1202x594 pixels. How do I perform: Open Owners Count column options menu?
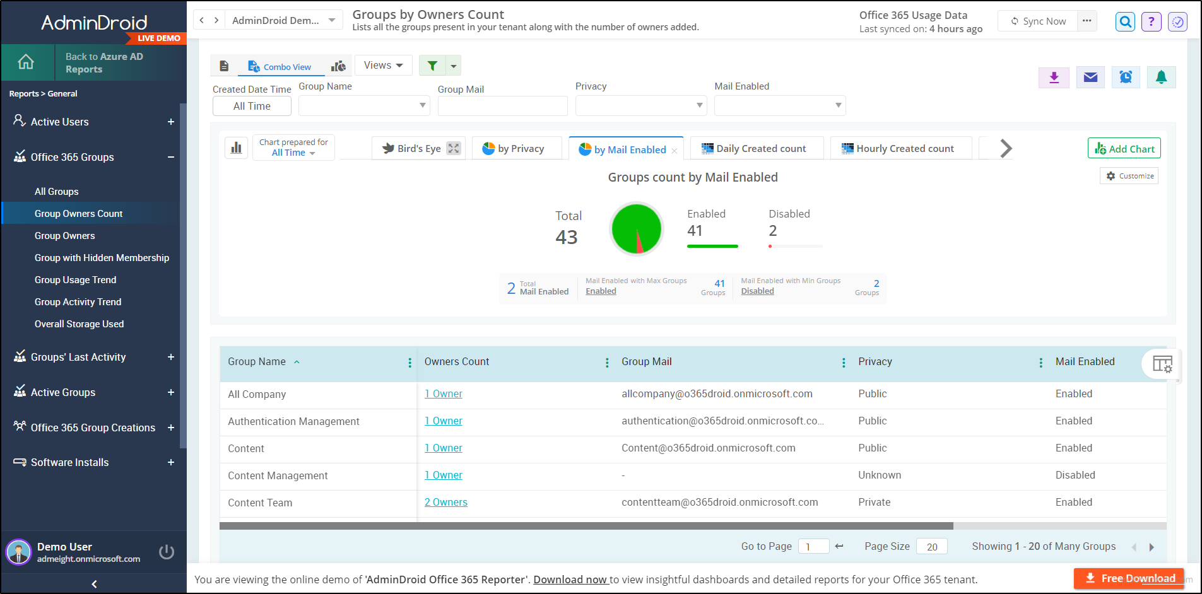(x=607, y=363)
